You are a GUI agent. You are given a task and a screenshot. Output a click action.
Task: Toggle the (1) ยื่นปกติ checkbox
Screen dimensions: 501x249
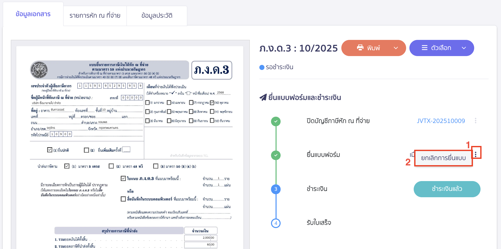pyautogui.click(x=50, y=150)
